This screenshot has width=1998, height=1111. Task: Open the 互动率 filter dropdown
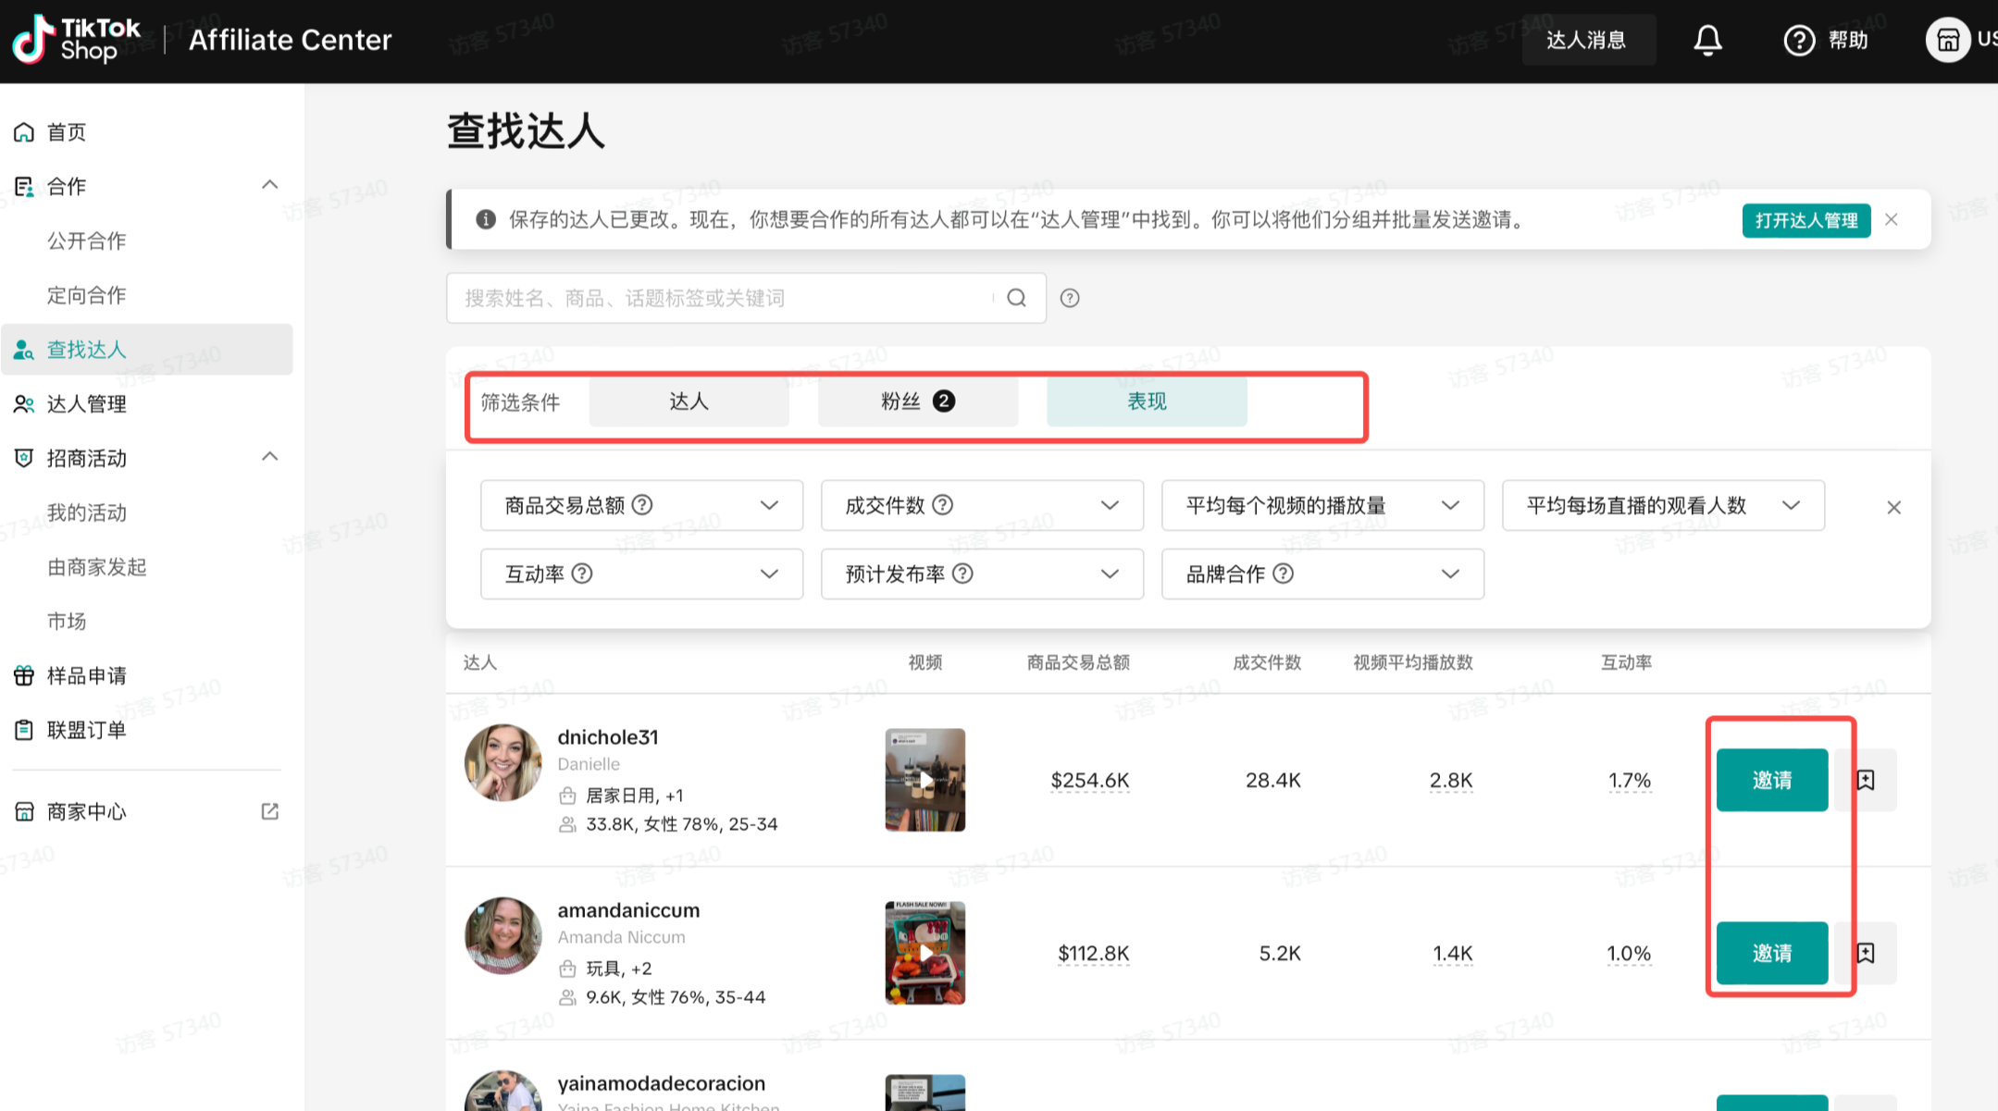pos(768,574)
